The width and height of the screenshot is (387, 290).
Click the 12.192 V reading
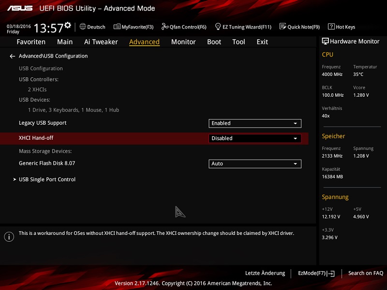[331, 217]
